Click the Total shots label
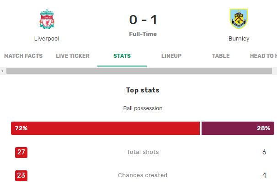 click(143, 152)
